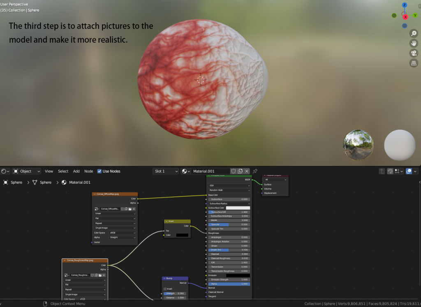This screenshot has width=421, height=307.
Task: Open the Slot 1 dropdown
Action: click(x=166, y=171)
